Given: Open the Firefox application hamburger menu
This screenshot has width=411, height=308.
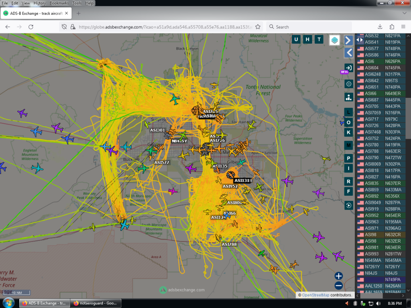Looking at the screenshot, I should pos(403,27).
